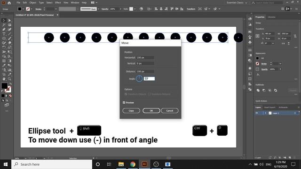
Task: Click Transform link in control bar
Action: click(x=191, y=9)
